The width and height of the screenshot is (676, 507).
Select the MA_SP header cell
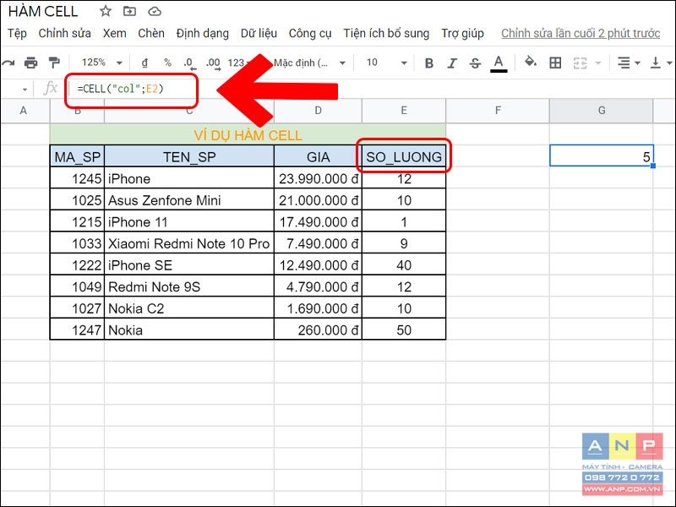point(77,156)
